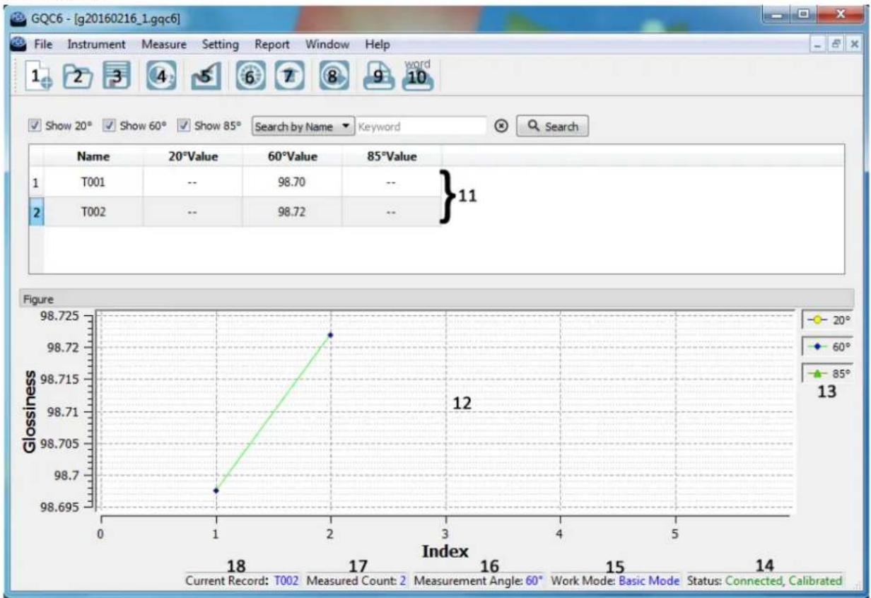
Task: Select the 98.72 value cell
Action: [292, 212]
